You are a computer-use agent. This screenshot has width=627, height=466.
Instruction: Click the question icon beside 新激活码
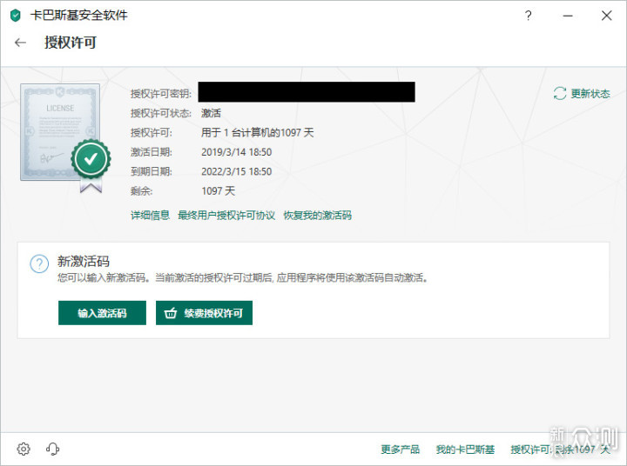coord(39,264)
